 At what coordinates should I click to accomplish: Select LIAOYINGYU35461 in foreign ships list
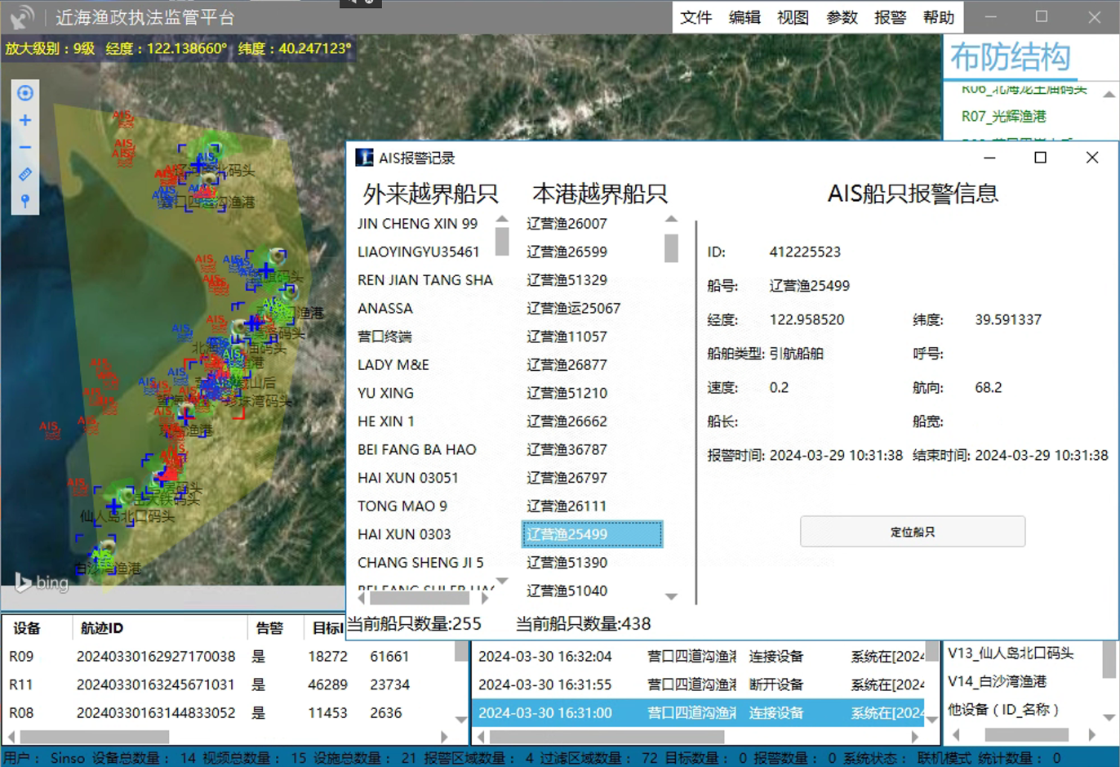[x=418, y=252]
